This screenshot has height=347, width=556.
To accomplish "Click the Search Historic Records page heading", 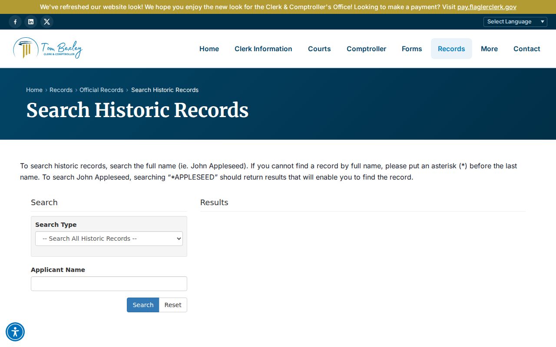I will point(137,110).
